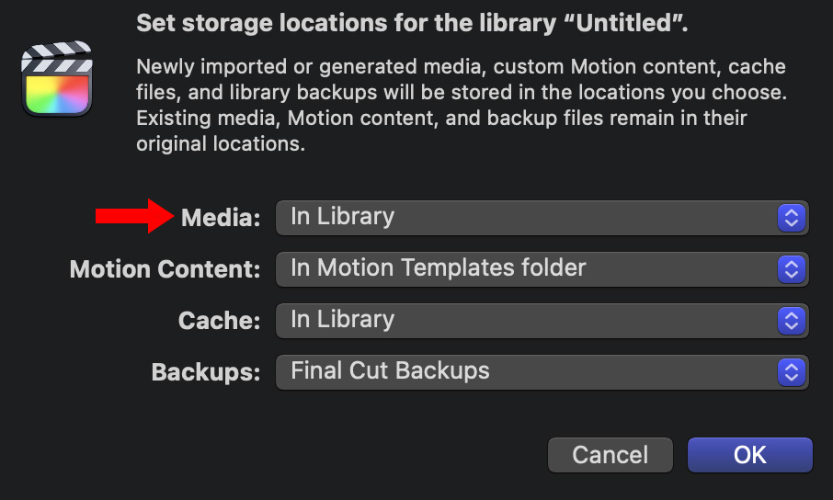Click the blue chevron arrows on the Media popup

[x=791, y=218]
